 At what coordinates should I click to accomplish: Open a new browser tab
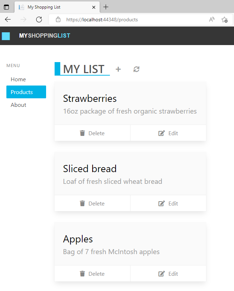tap(106, 7)
